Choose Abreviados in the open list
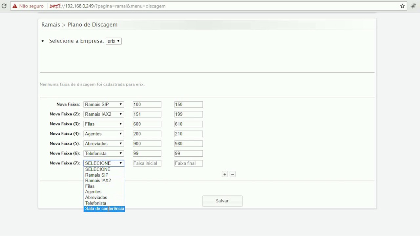This screenshot has height=236, width=420. 104,197
